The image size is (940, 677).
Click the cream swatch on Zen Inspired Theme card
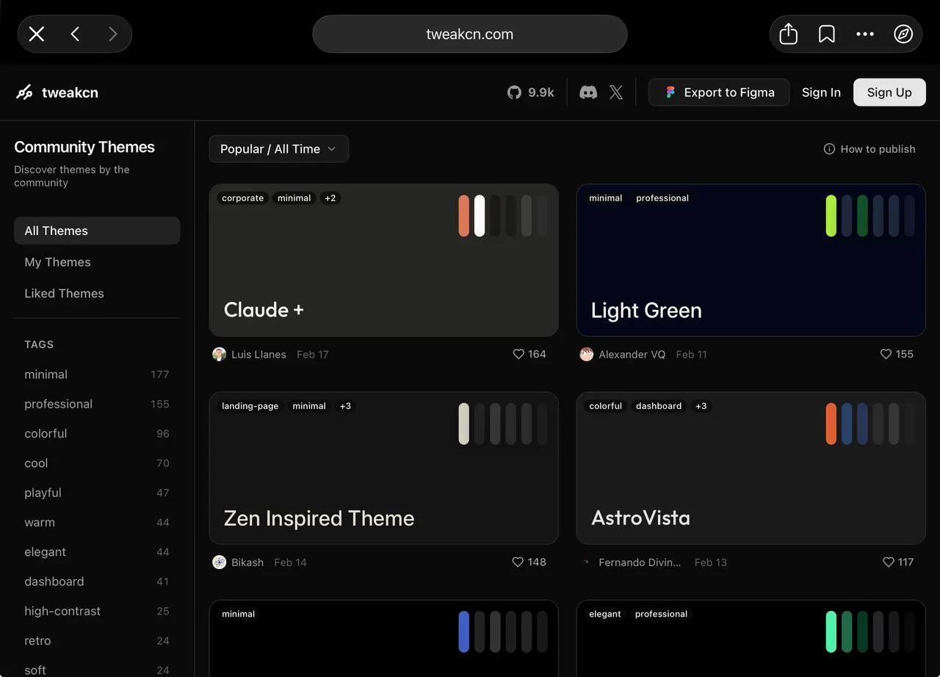(464, 424)
